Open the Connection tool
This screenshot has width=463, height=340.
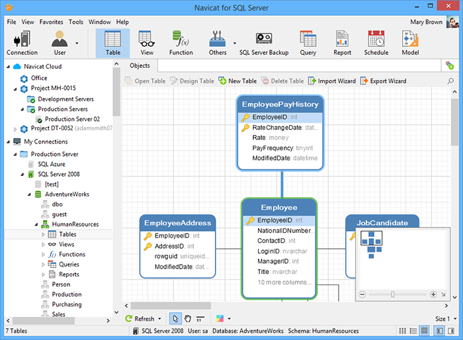(22, 43)
